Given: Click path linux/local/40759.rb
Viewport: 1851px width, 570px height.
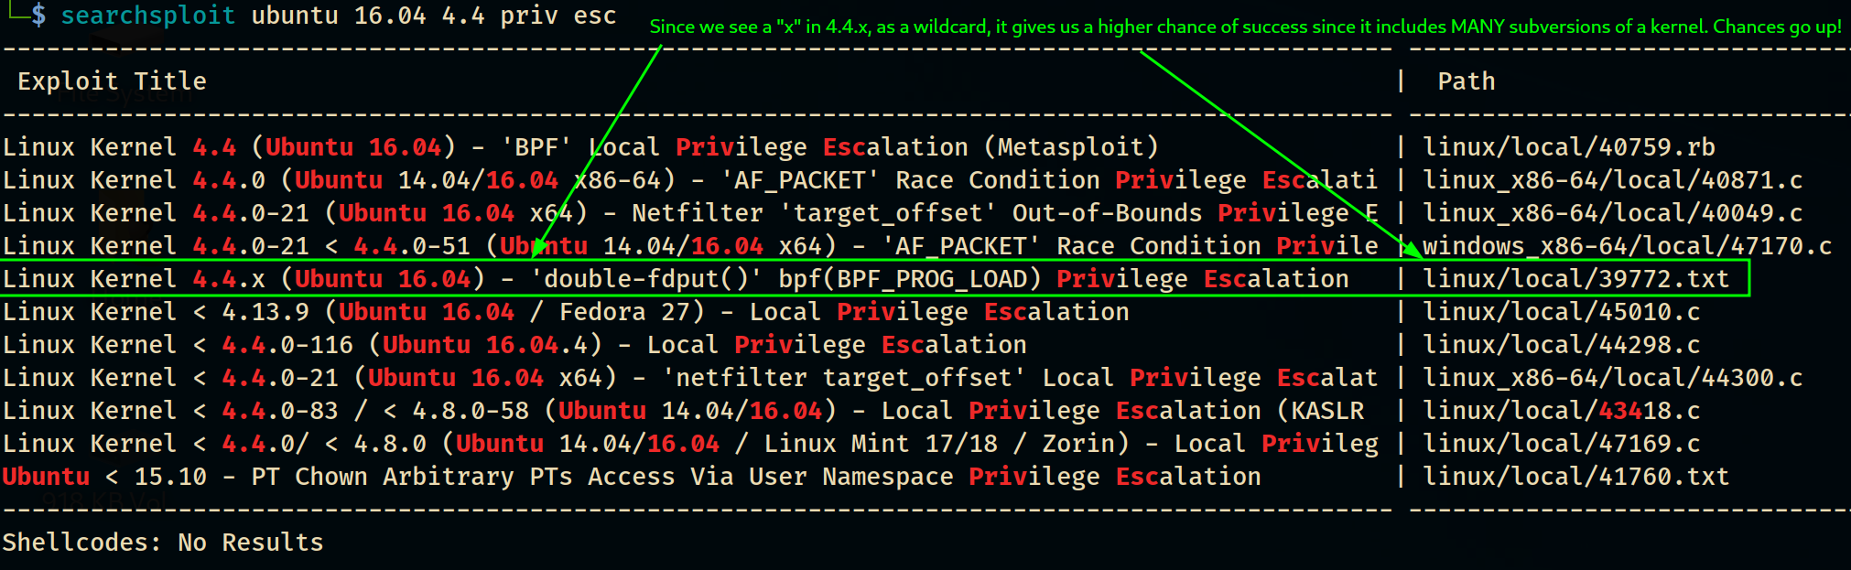Looking at the screenshot, I should [x=1568, y=147].
